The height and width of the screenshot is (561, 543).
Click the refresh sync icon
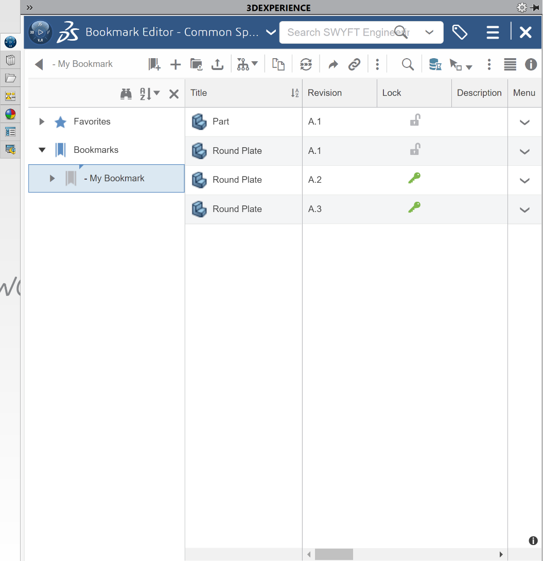(x=306, y=64)
